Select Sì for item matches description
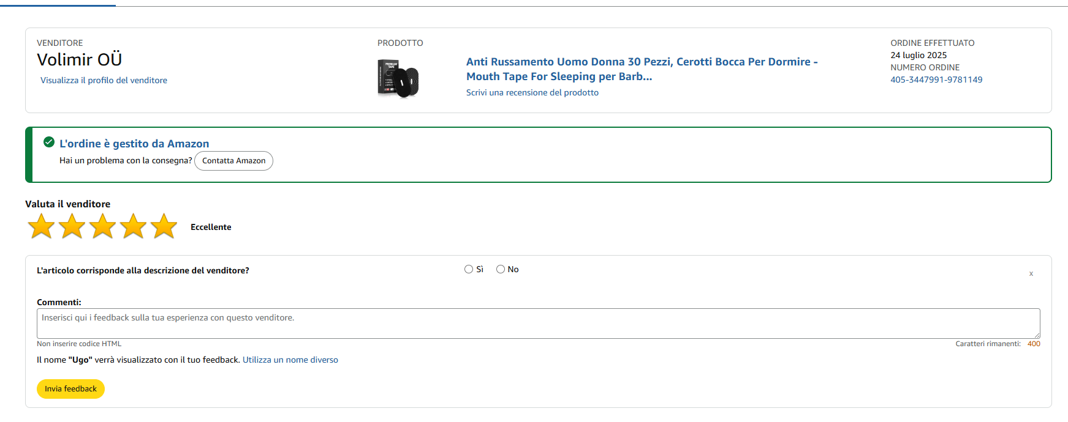Screen dimensions: 1068x422 click(469, 269)
